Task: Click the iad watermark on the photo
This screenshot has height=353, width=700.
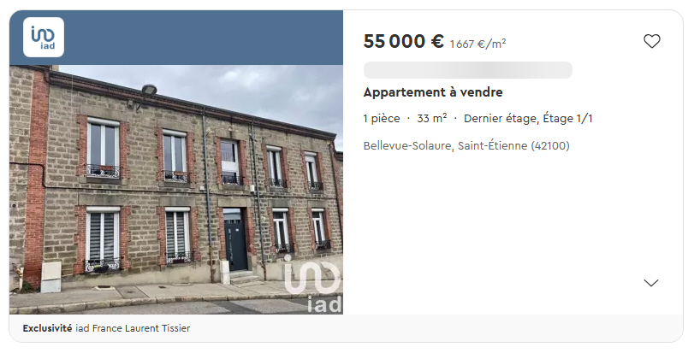Action: (x=313, y=284)
